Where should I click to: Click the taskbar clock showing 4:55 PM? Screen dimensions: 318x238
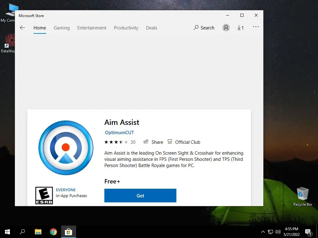pos(291,232)
